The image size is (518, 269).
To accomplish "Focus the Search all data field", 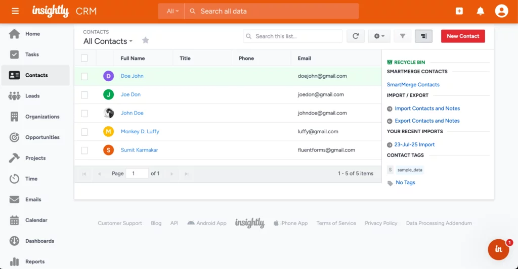I will click(x=272, y=11).
